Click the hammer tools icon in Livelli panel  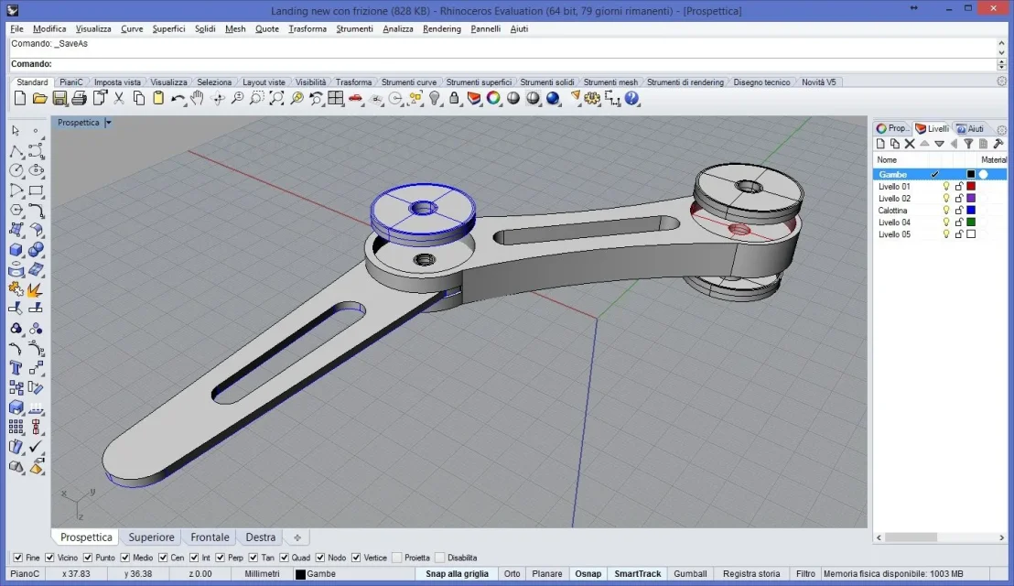click(x=998, y=144)
